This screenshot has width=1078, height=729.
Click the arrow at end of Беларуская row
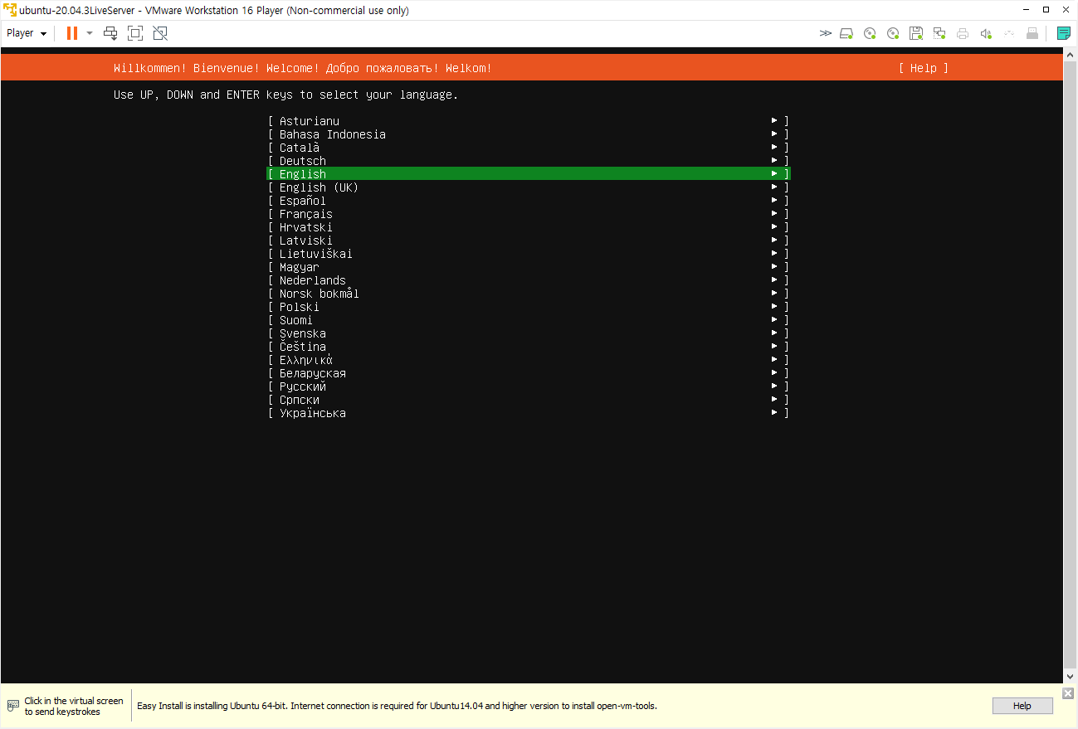774,373
